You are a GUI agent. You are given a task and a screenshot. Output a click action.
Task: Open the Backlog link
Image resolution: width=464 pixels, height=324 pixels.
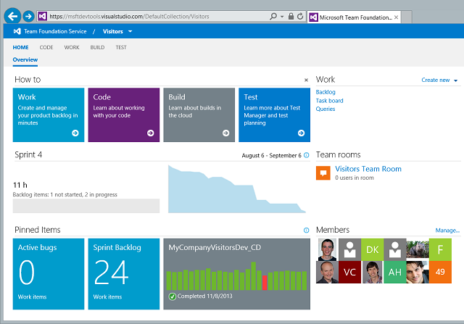point(326,92)
